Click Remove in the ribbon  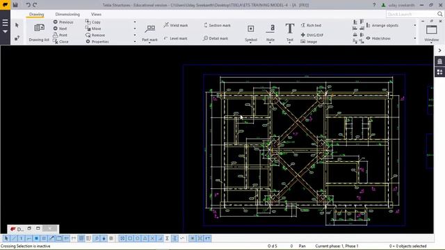95,35
